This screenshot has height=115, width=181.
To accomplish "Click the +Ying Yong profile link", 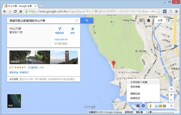I will (129, 20).
